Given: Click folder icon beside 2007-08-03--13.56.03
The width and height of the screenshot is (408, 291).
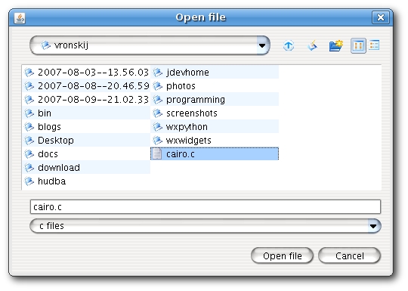Looking at the screenshot, I should click(x=29, y=72).
